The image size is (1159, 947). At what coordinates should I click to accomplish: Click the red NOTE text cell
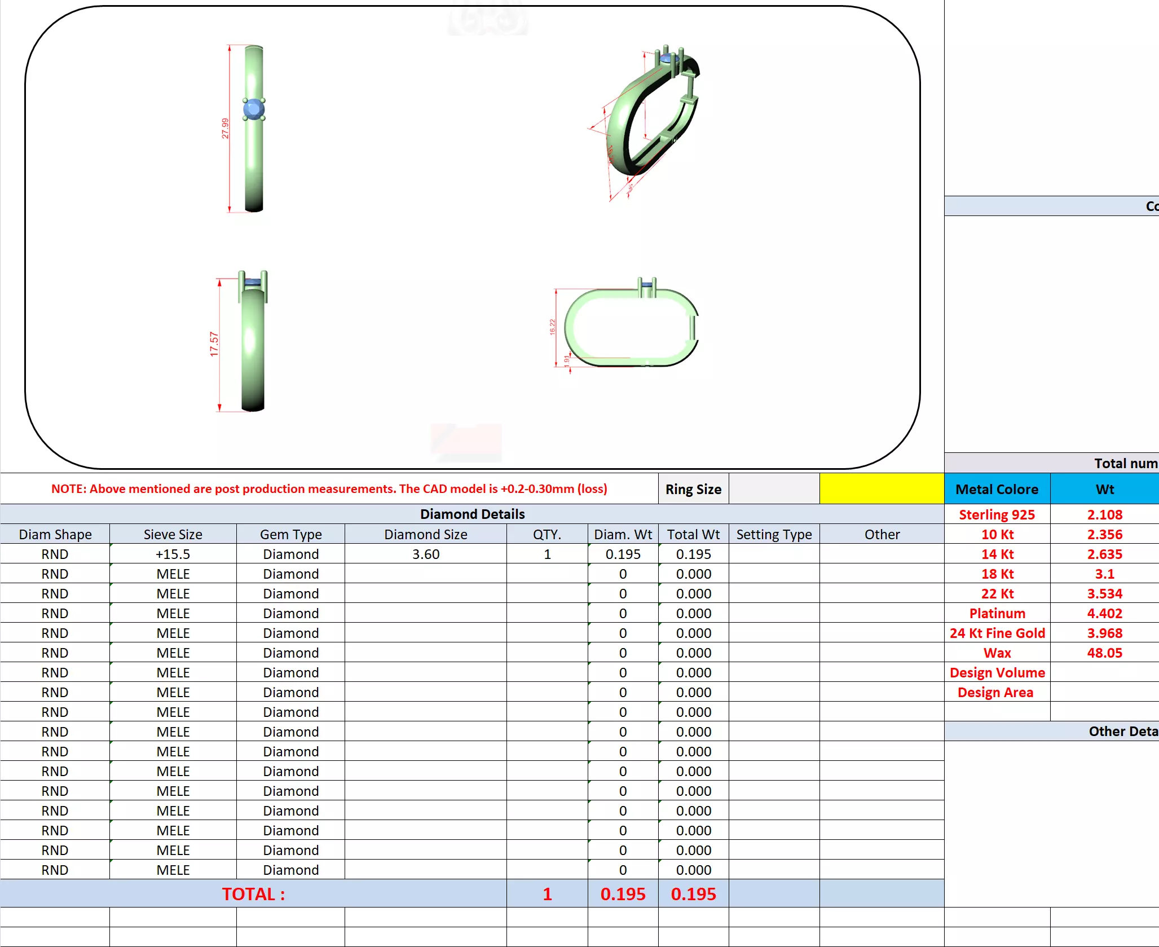(x=329, y=488)
